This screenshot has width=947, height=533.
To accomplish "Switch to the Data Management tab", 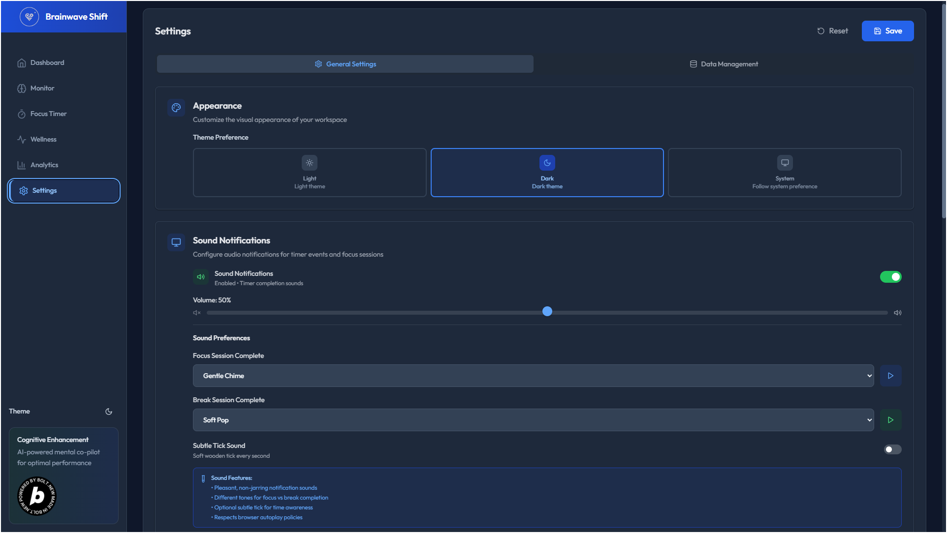I will coord(724,64).
